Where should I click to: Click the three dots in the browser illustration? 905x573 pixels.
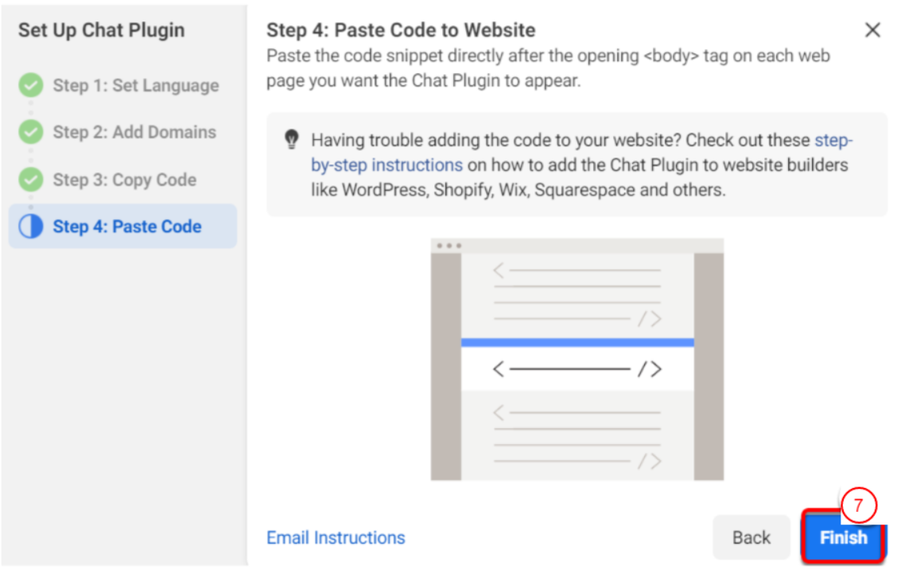click(x=449, y=246)
